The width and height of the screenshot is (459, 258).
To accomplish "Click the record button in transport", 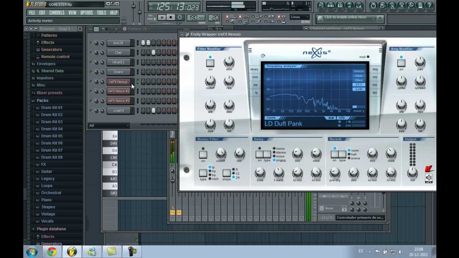I will 180,17.
